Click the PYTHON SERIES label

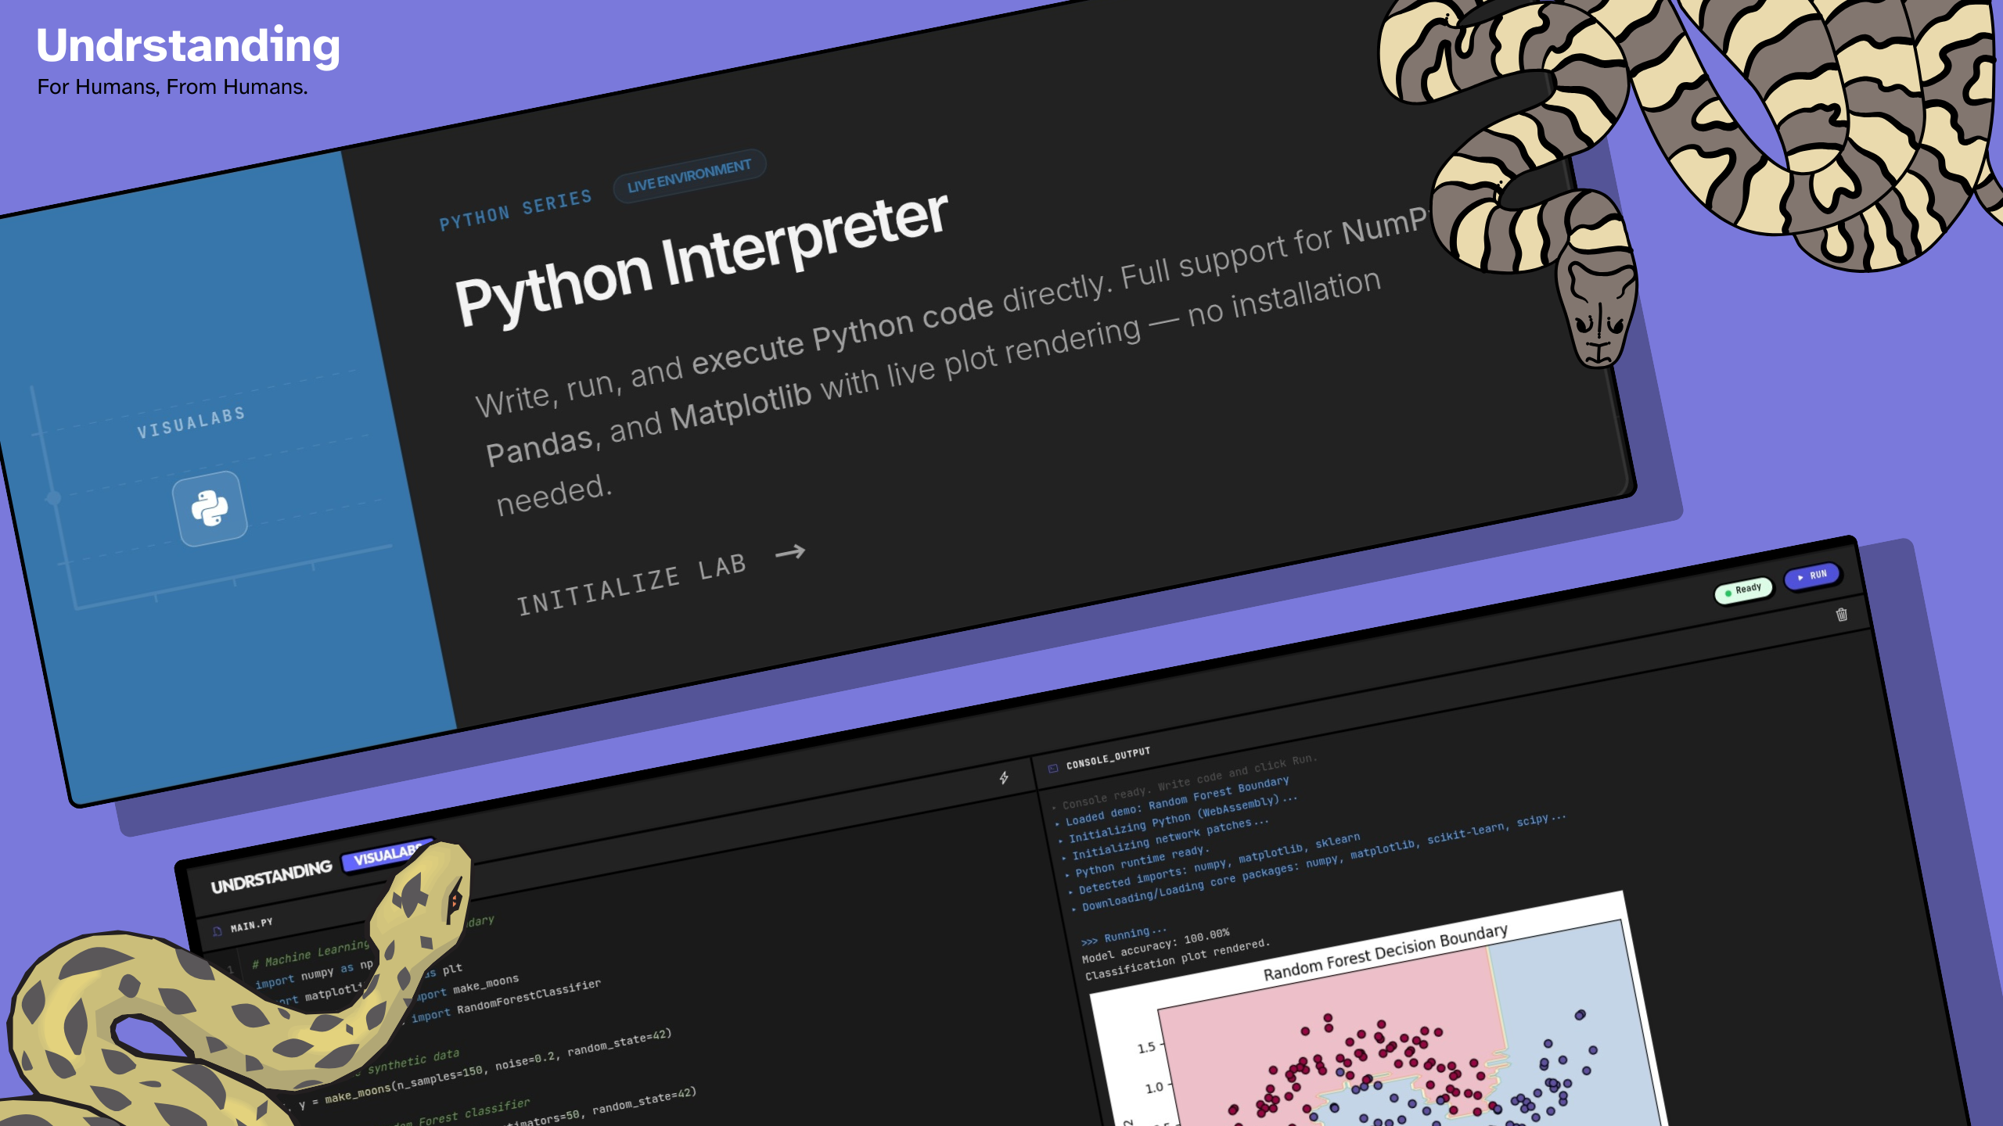(x=516, y=210)
